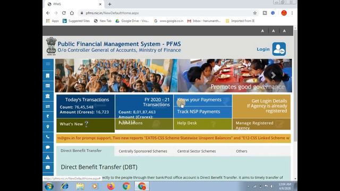This screenshot has width=340, height=191.
Task: Click Get Login Details tile
Action: pos(261,106)
